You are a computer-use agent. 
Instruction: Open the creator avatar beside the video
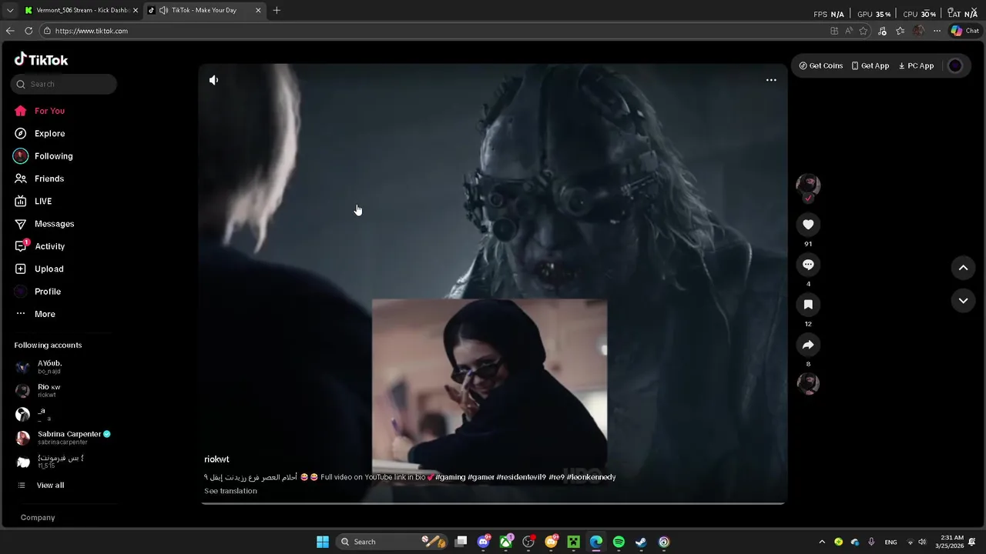point(808,185)
